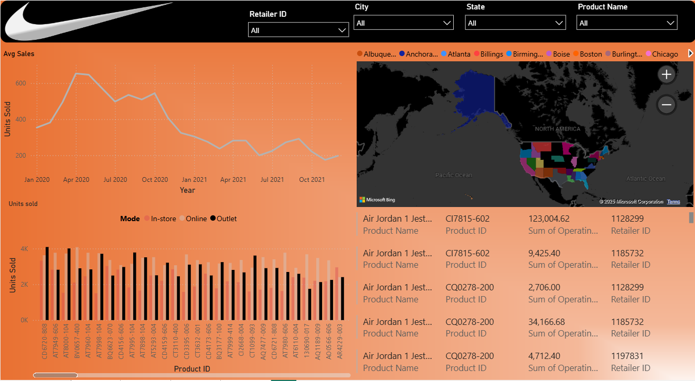
Task: Click the horizontal scrollbar under the bar chart
Action: [x=55, y=375]
